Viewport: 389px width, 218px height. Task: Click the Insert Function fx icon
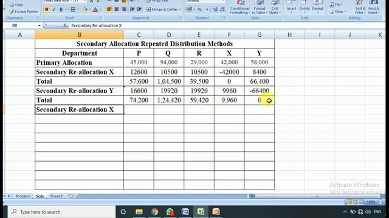click(65, 25)
